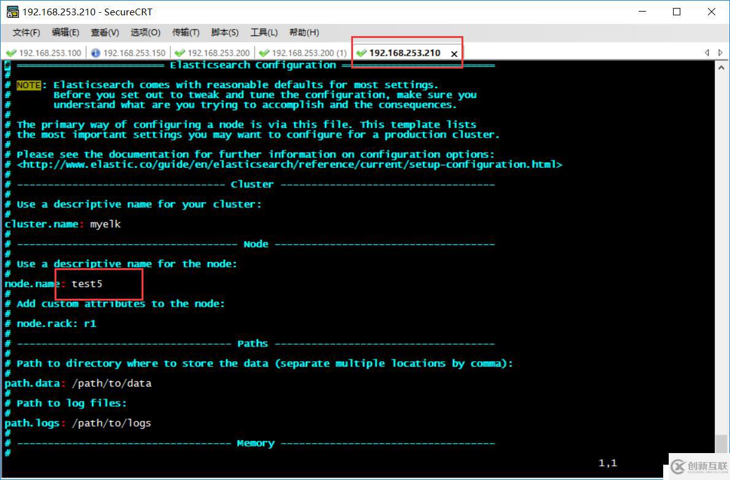Screen dimensions: 730x480
Task: Click the Paths section heading
Action: coord(253,343)
